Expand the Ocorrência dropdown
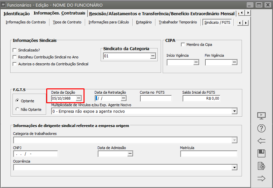 (x=234, y=168)
